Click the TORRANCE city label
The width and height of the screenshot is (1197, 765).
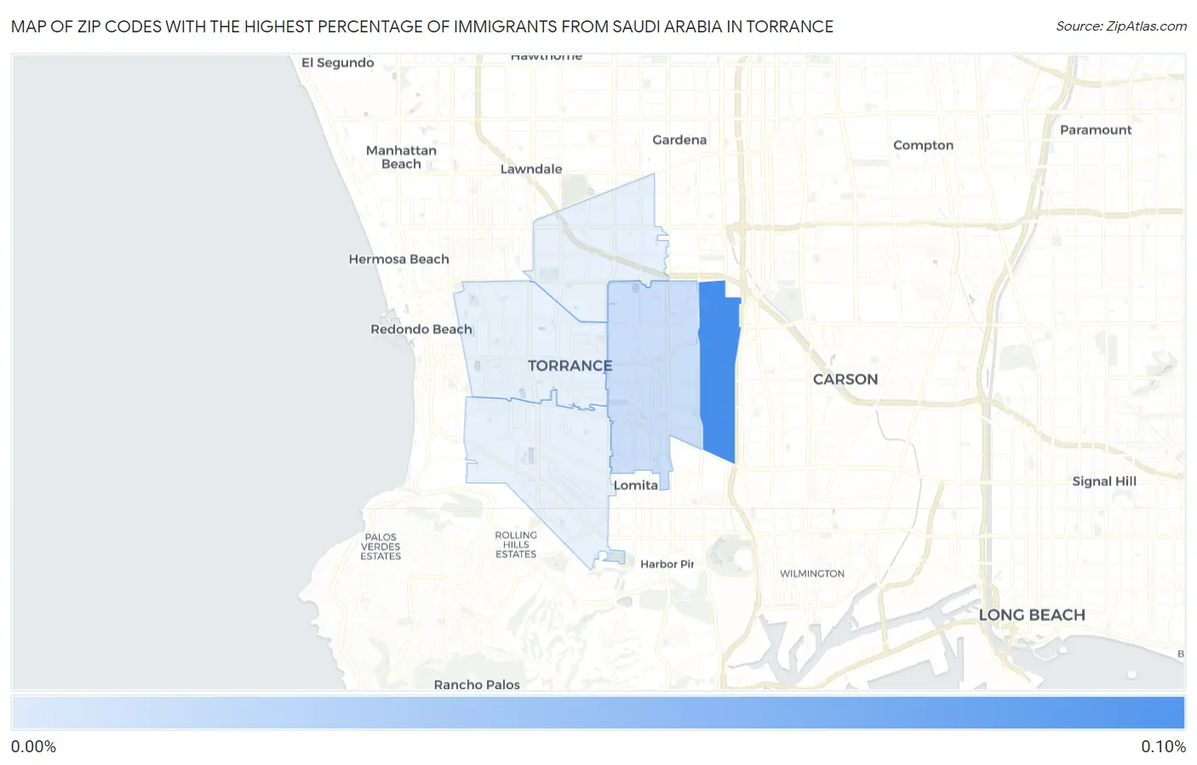click(x=570, y=366)
